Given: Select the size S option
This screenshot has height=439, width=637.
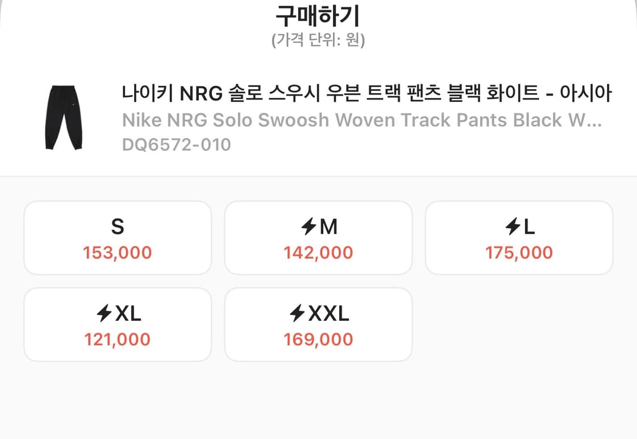Looking at the screenshot, I should pyautogui.click(x=117, y=238).
